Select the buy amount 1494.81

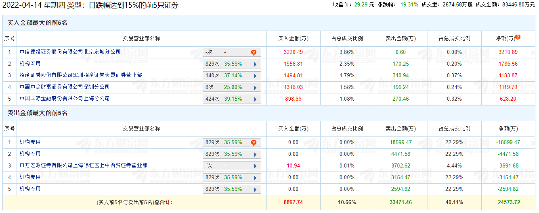pos(293,76)
